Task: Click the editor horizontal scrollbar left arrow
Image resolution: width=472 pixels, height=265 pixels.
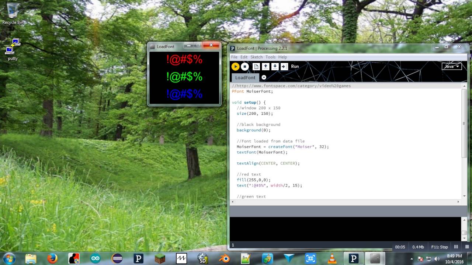Action: click(x=233, y=202)
